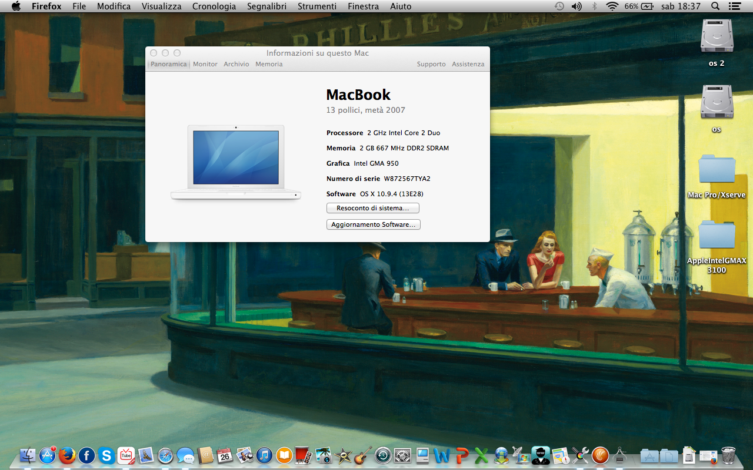The image size is (753, 470).
Task: Open the Supporto link
Action: pyautogui.click(x=431, y=64)
